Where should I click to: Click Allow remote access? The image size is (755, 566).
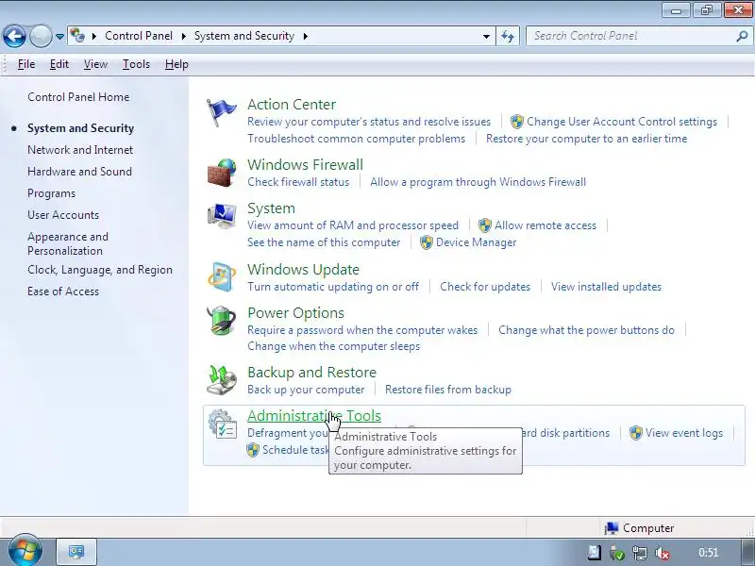tap(545, 225)
